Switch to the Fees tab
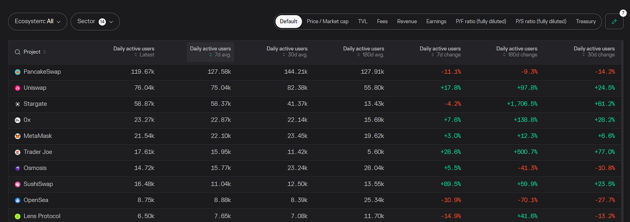 pyautogui.click(x=382, y=21)
